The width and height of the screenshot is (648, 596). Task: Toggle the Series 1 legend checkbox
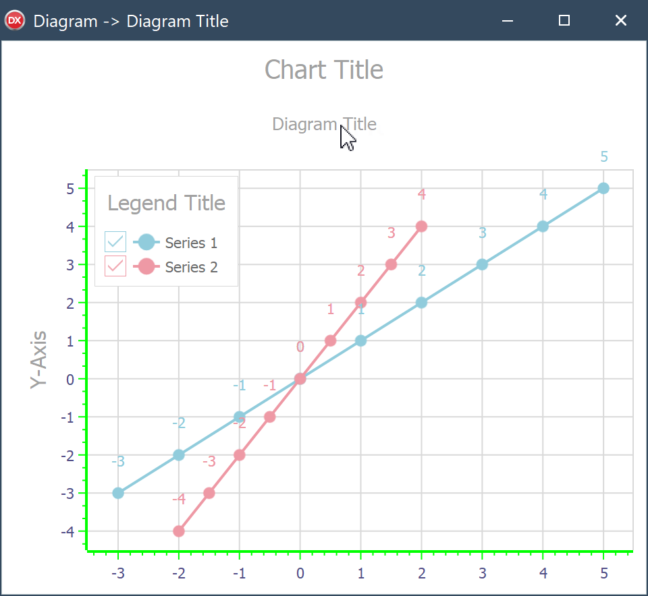[115, 242]
